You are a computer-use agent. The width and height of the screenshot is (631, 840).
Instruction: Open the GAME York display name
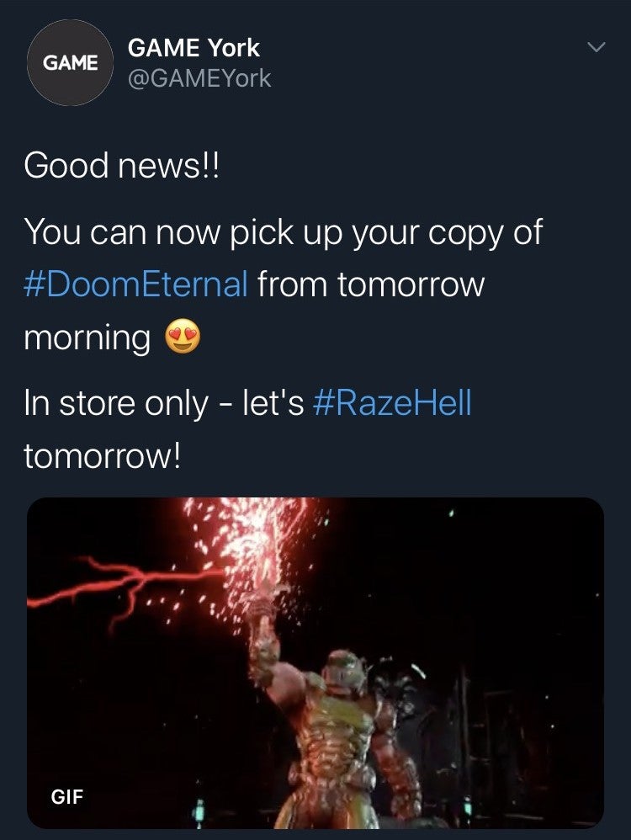coord(194,48)
